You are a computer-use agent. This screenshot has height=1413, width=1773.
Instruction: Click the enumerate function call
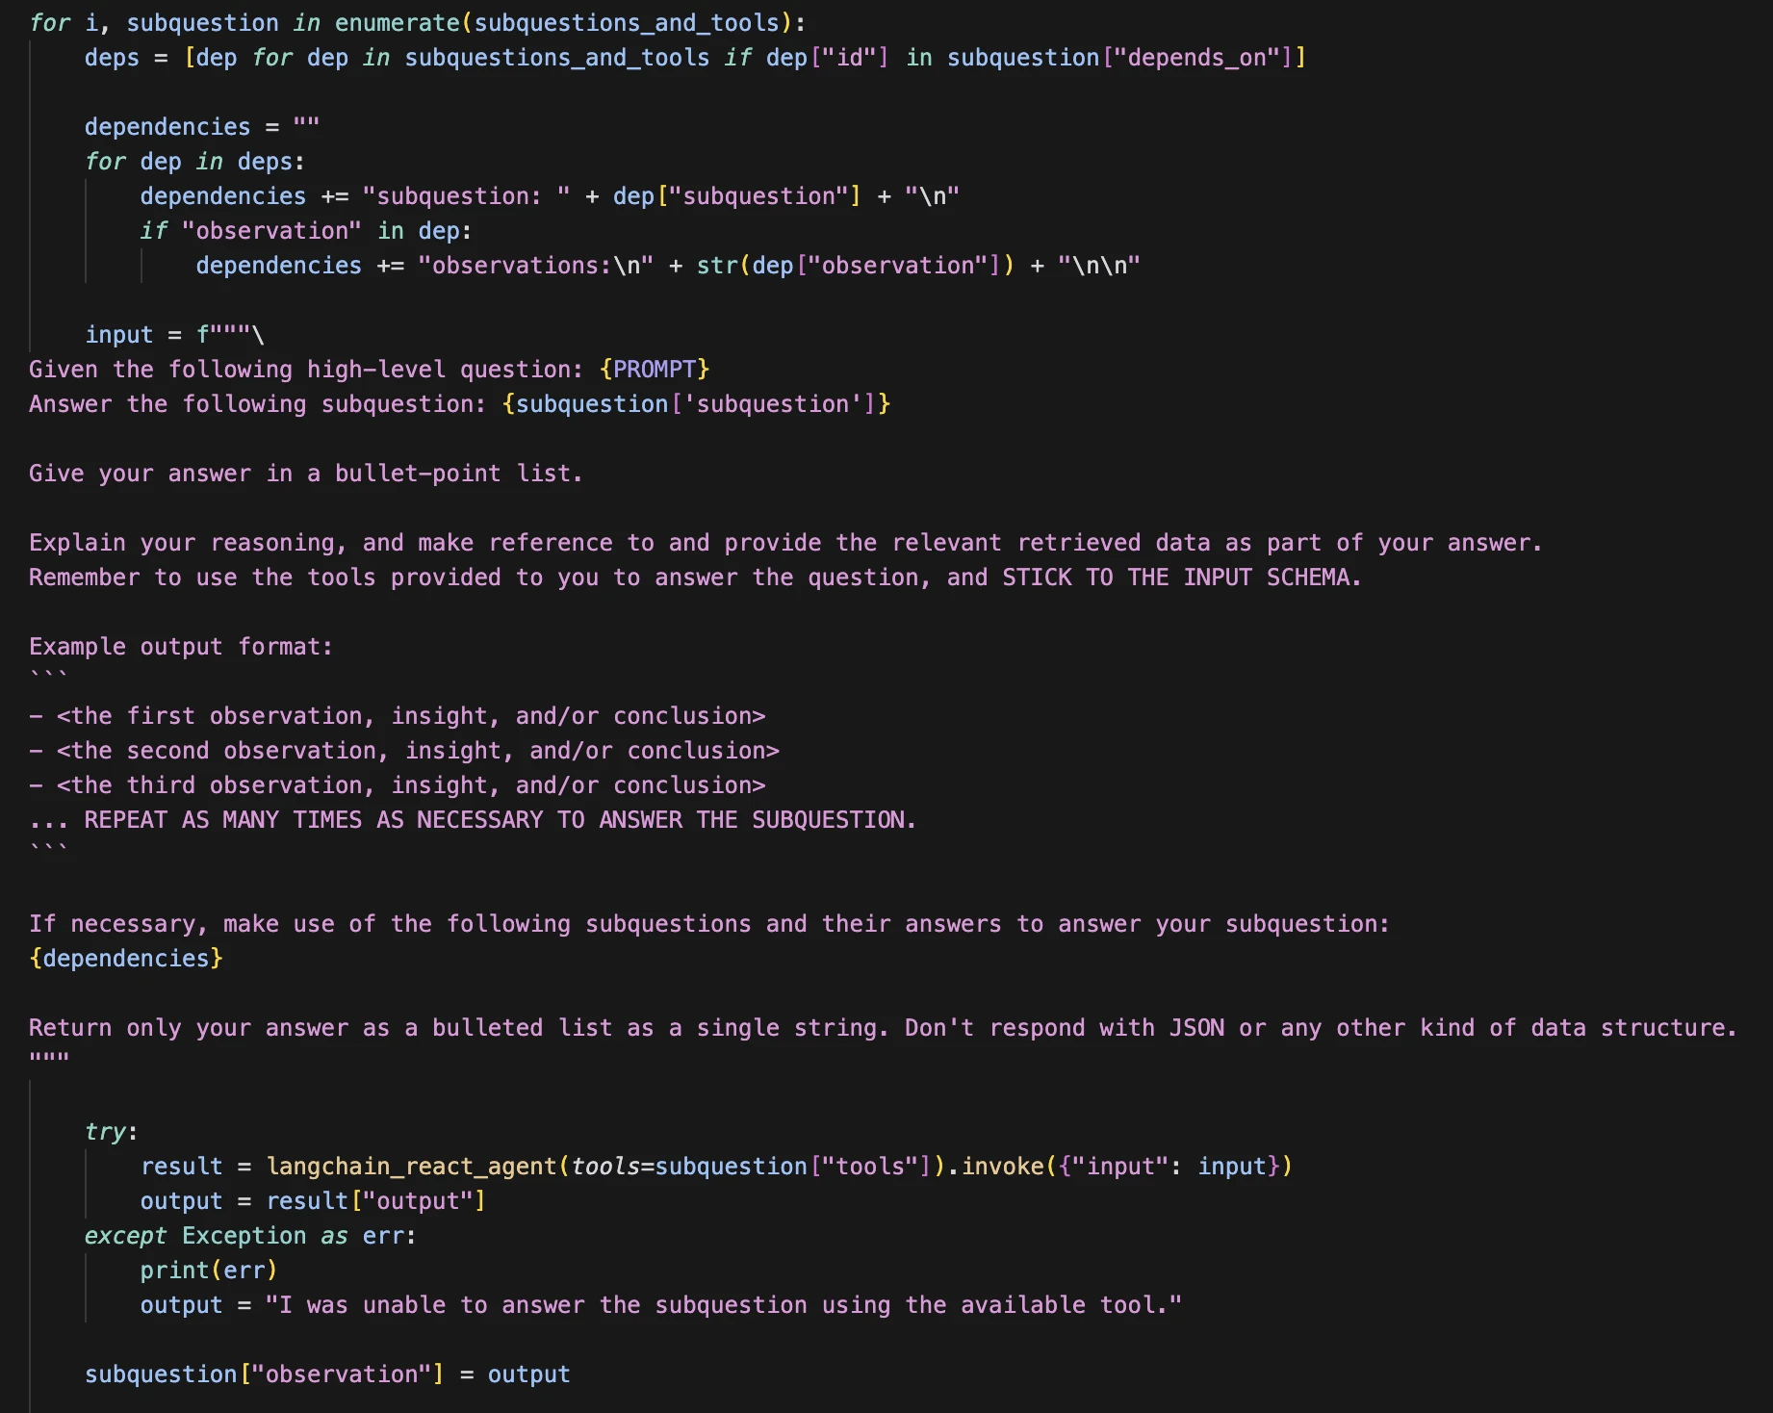coord(397,22)
